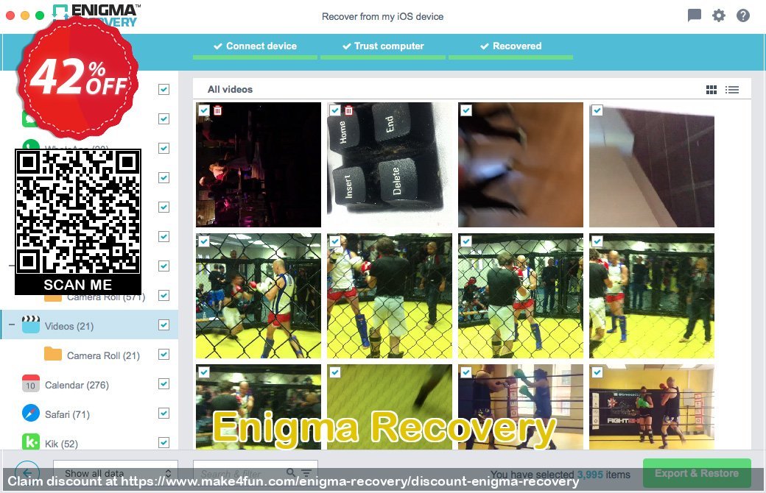Viewport: 766px width, 493px height.
Task: Open the white wall video thumbnail
Action: click(652, 165)
